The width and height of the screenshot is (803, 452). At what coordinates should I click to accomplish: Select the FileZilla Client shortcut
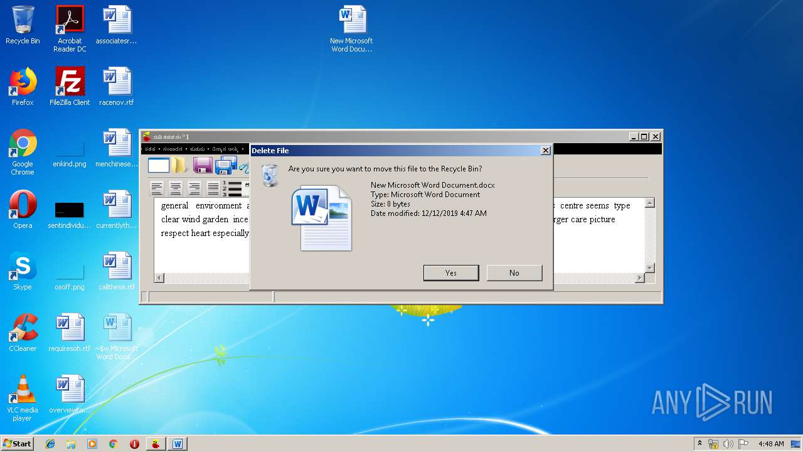pos(70,87)
